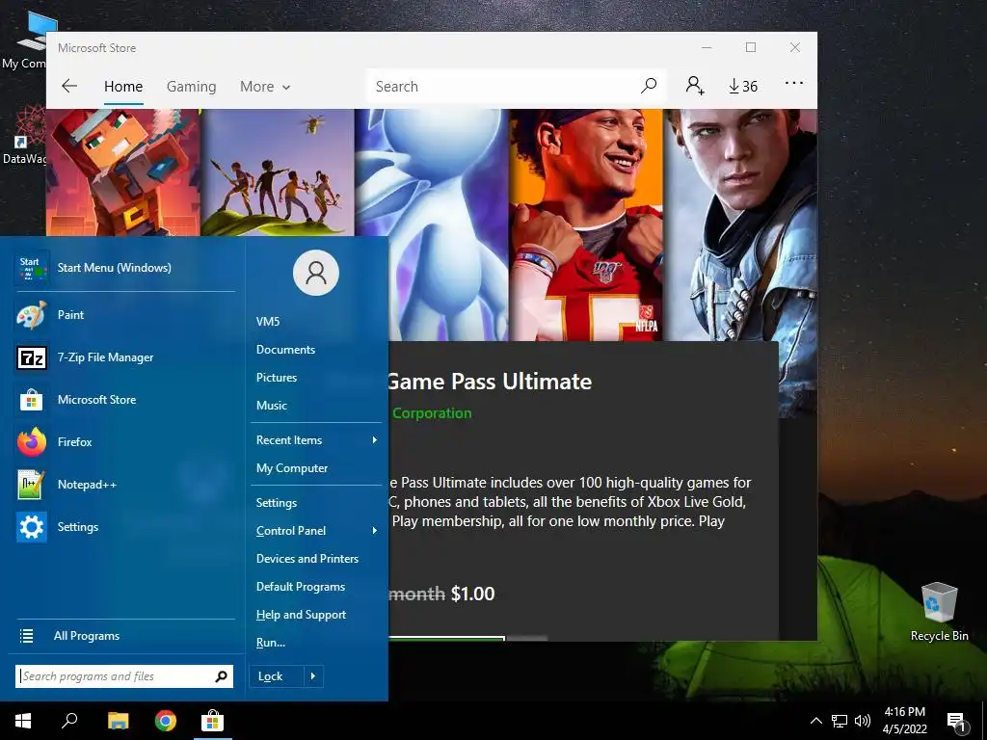
Task: Open the Store account sign-in icon
Action: (695, 86)
